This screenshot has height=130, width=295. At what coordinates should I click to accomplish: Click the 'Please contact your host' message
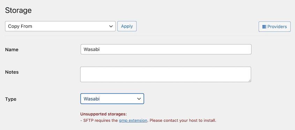click(x=183, y=121)
